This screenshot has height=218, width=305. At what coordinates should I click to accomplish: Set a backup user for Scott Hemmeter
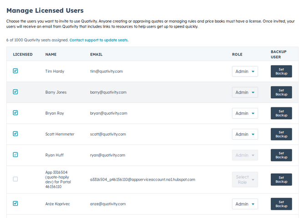point(281,134)
